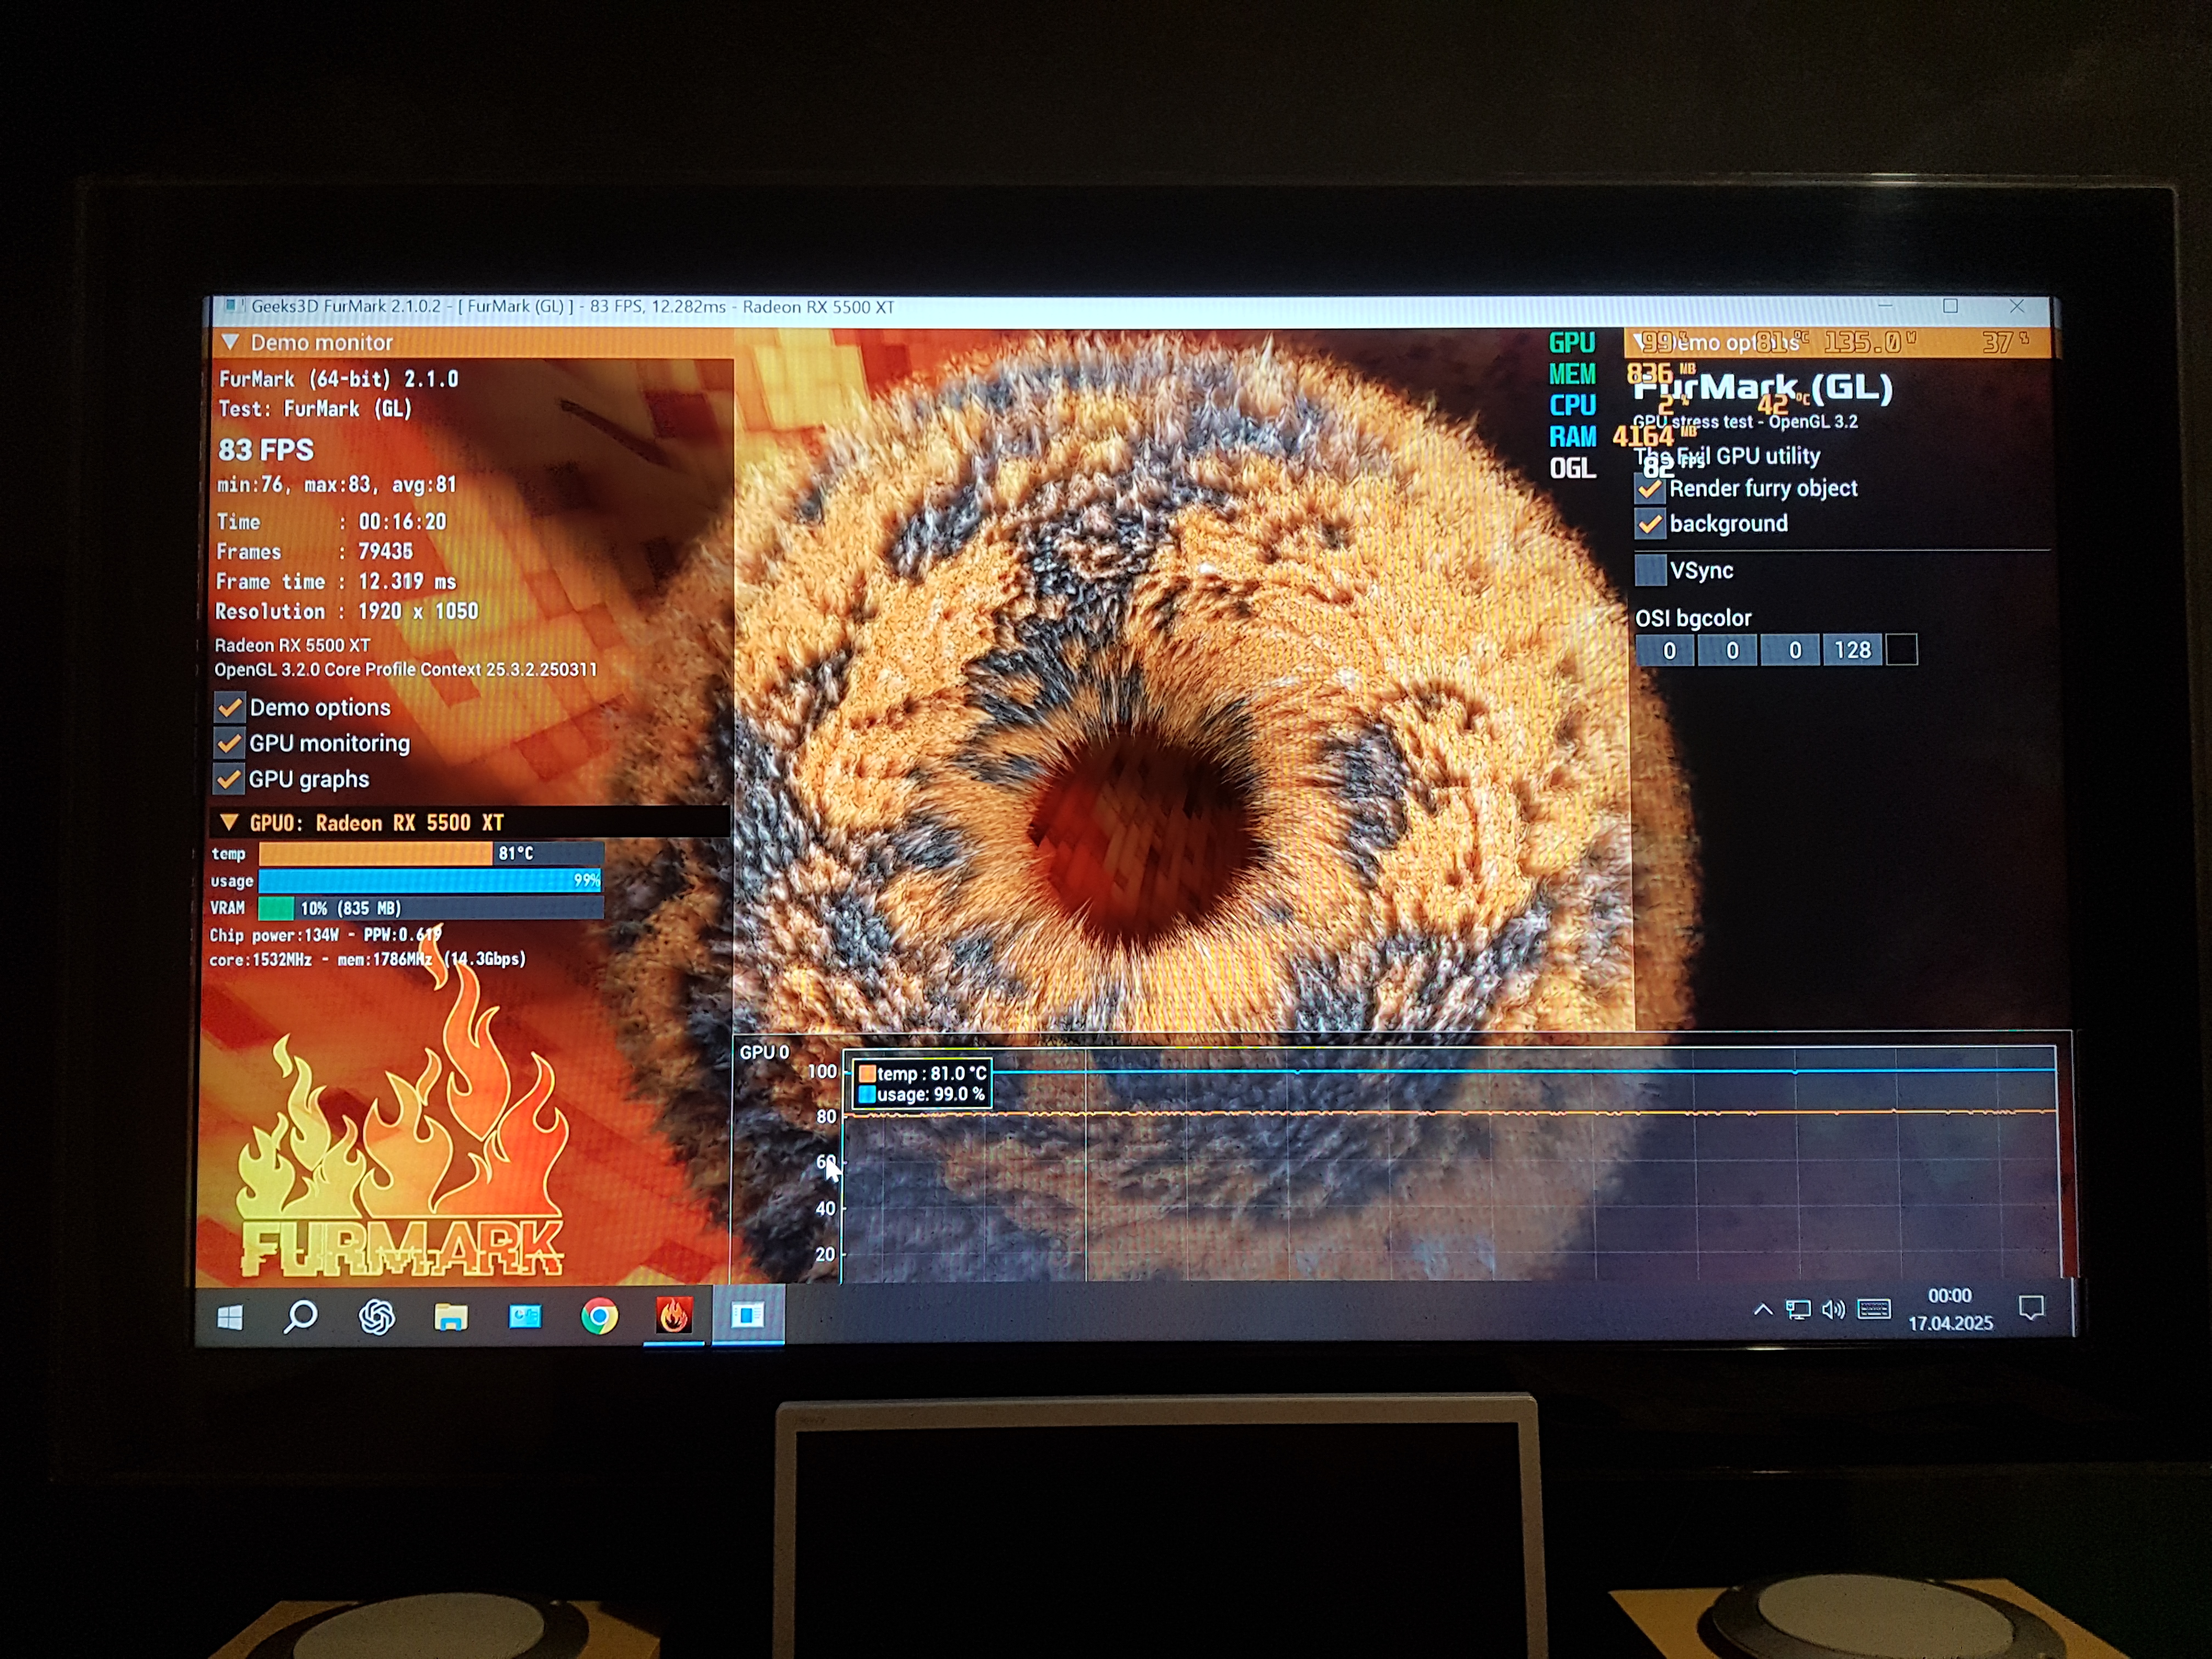Viewport: 2212px width, 1659px height.
Task: Open the notification center icon
Action: click(x=2031, y=1307)
